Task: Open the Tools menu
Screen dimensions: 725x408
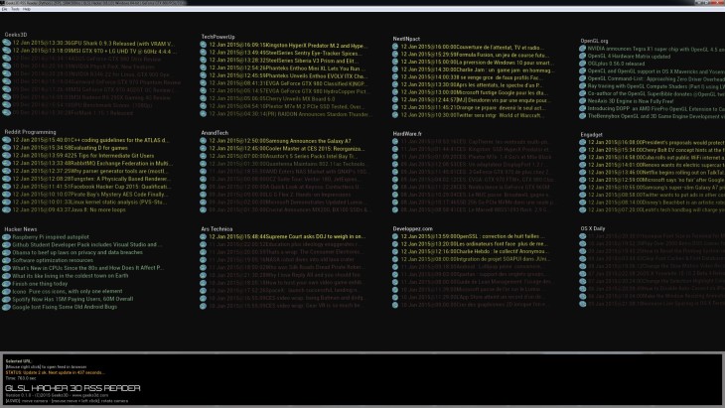Action: [x=15, y=9]
